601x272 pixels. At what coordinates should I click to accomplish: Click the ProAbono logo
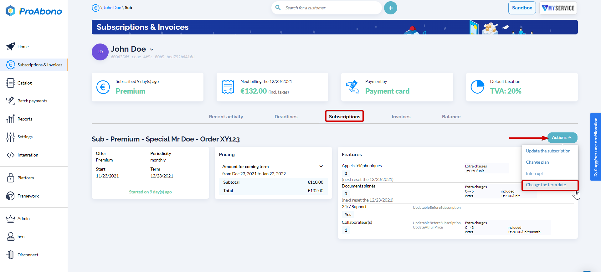[34, 11]
